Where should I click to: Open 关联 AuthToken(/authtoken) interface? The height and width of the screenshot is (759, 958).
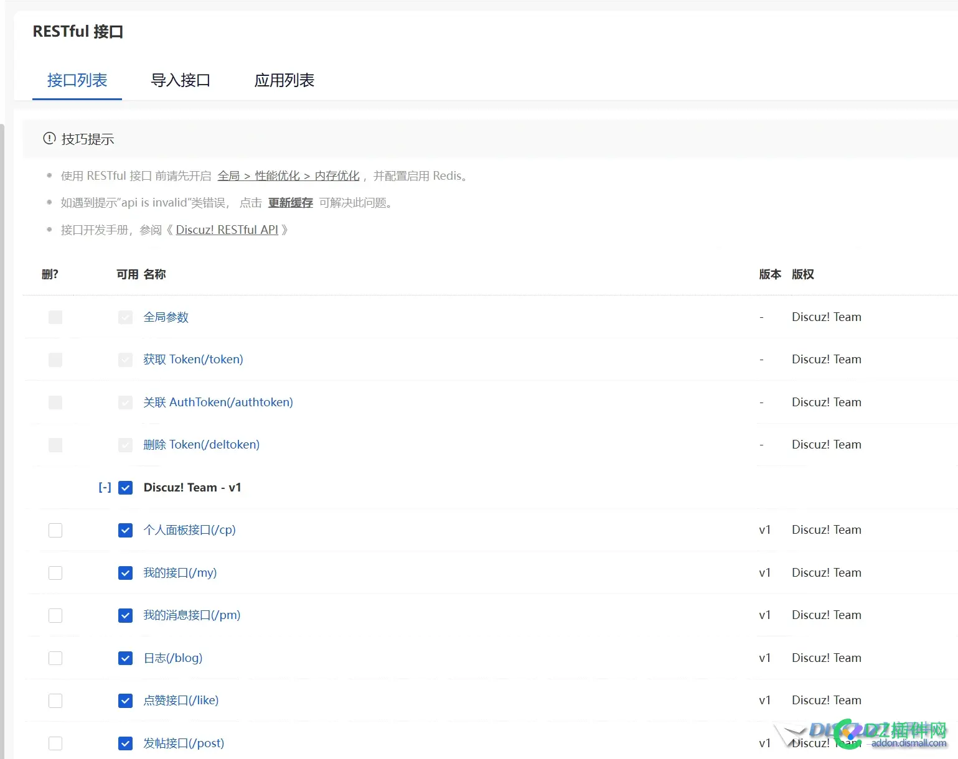click(218, 402)
